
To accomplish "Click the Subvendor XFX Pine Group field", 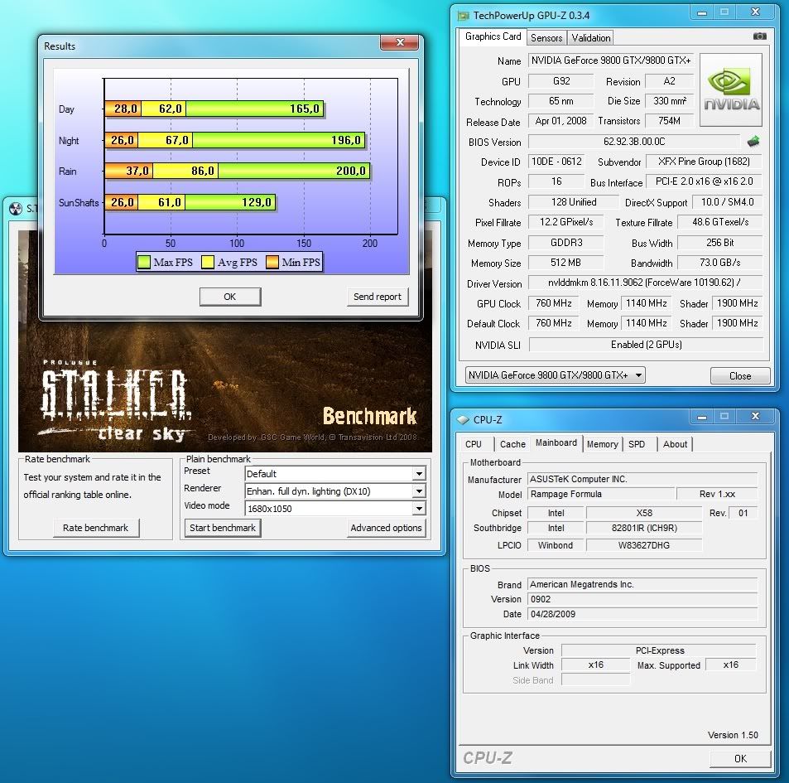I will [x=704, y=162].
